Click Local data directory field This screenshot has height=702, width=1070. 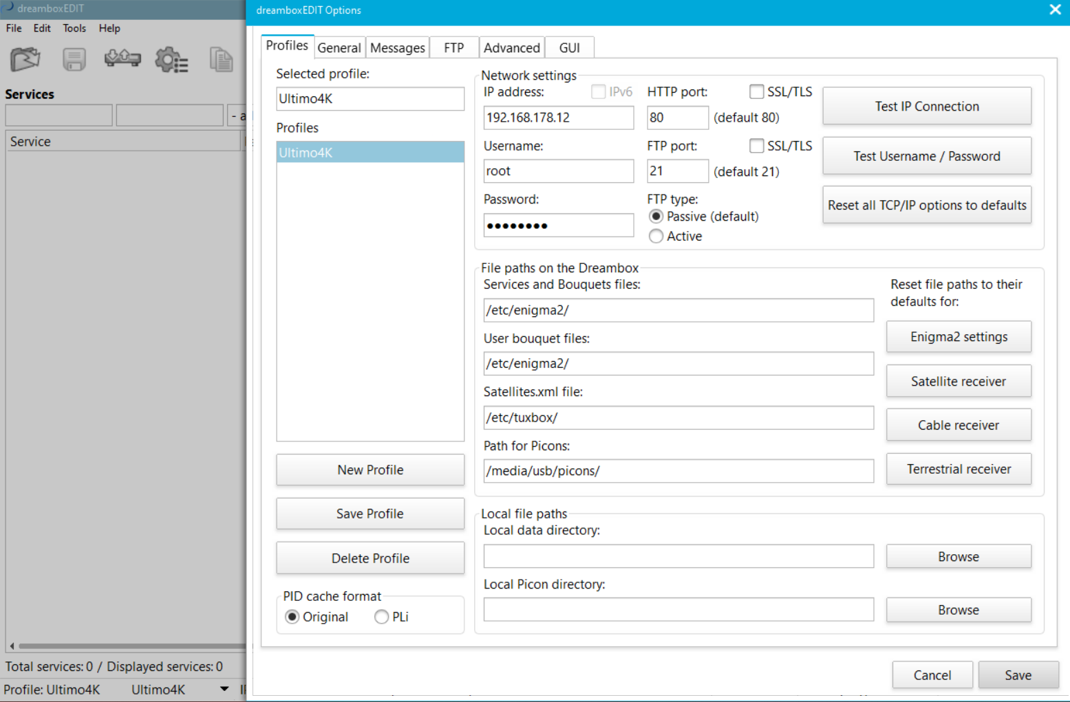coord(678,556)
